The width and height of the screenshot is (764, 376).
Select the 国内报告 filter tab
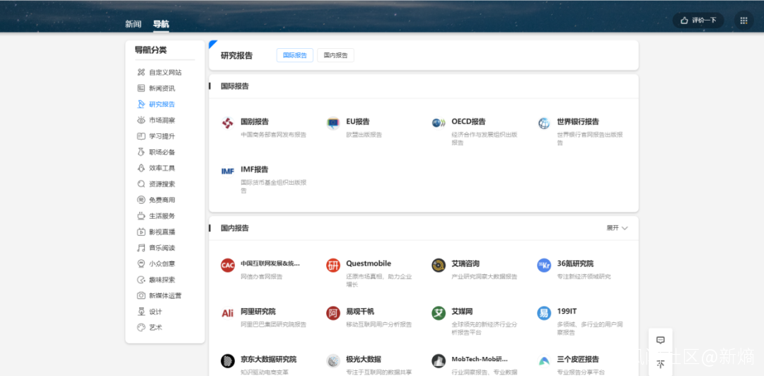(336, 55)
